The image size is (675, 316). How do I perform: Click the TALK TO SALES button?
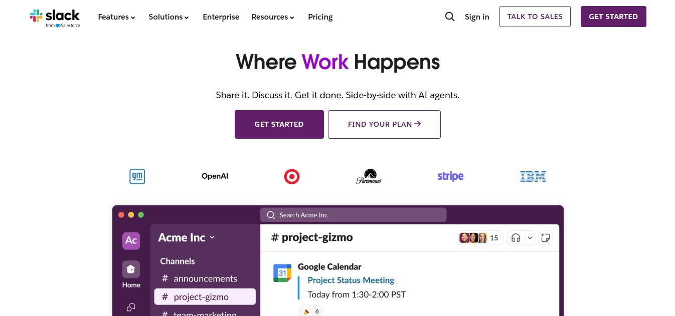(x=535, y=16)
